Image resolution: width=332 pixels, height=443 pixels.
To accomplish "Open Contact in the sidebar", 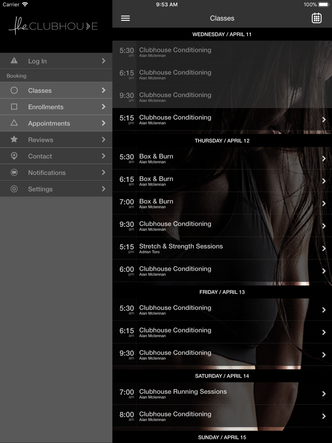I will 56,156.
